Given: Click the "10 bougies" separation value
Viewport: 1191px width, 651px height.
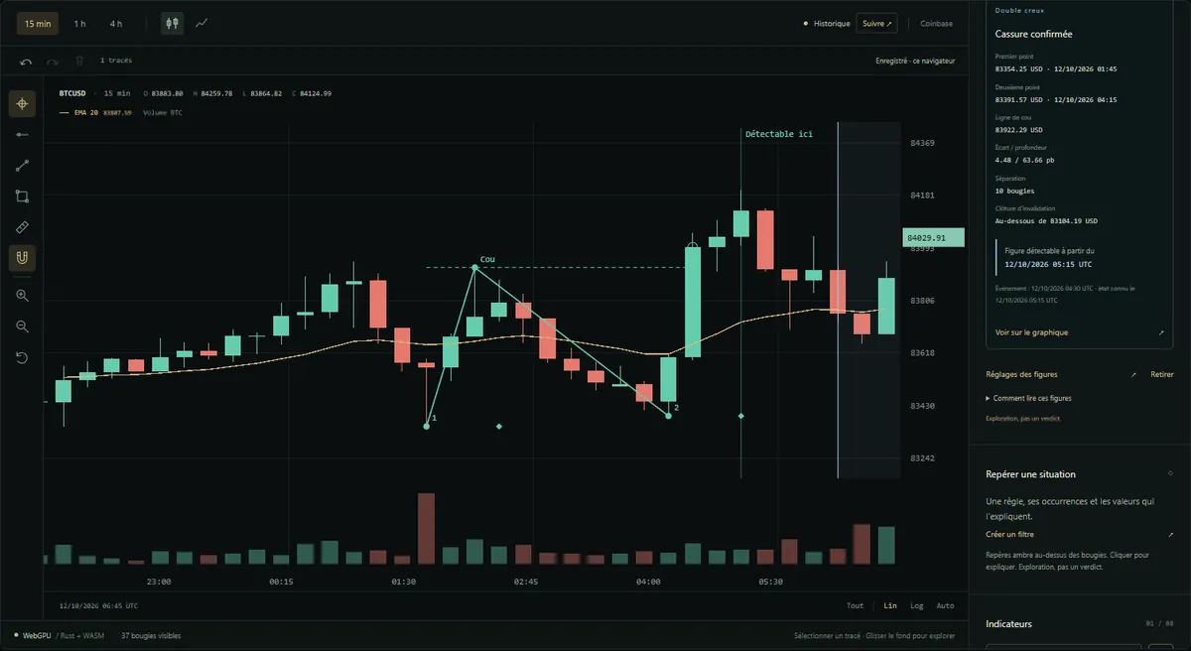Looking at the screenshot, I should [x=1013, y=191].
